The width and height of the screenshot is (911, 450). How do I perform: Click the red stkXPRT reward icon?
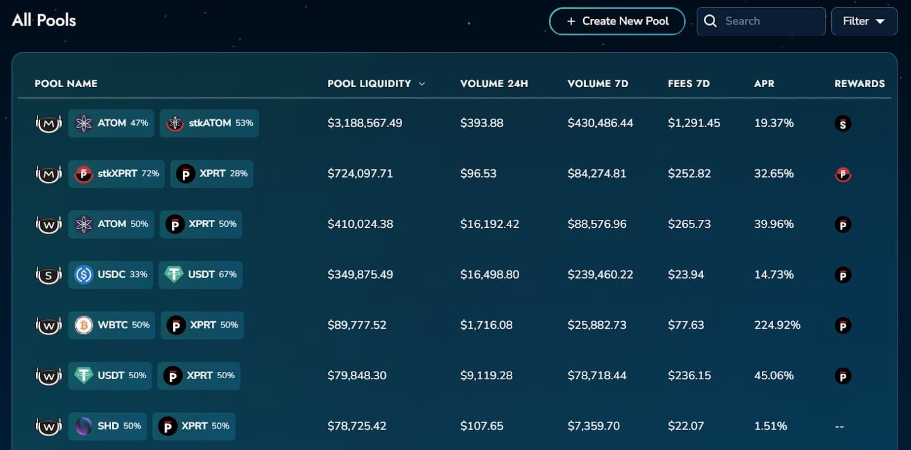[x=843, y=174]
